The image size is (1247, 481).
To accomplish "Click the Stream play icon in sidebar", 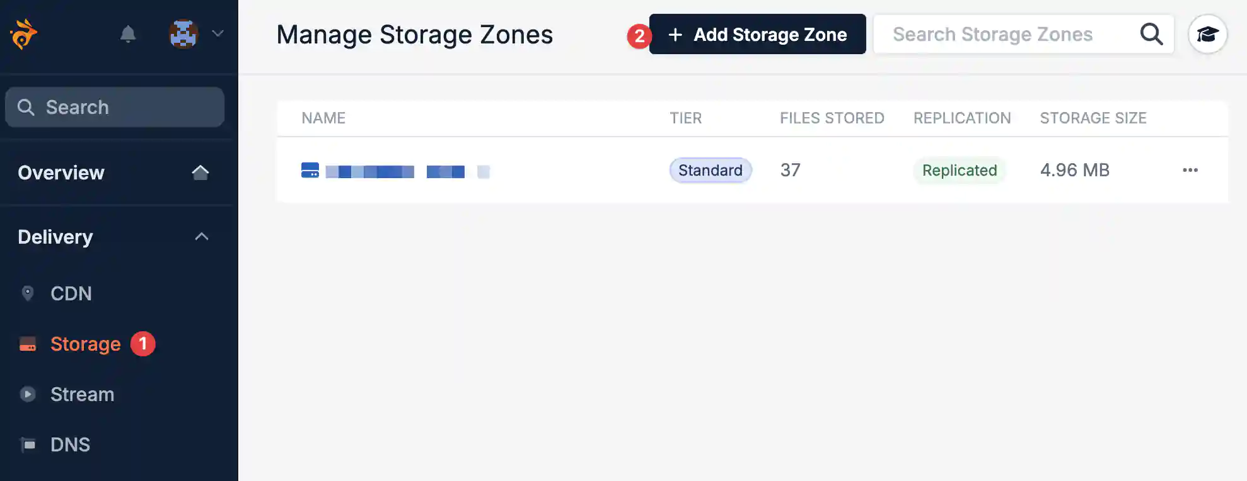I will click(x=28, y=394).
